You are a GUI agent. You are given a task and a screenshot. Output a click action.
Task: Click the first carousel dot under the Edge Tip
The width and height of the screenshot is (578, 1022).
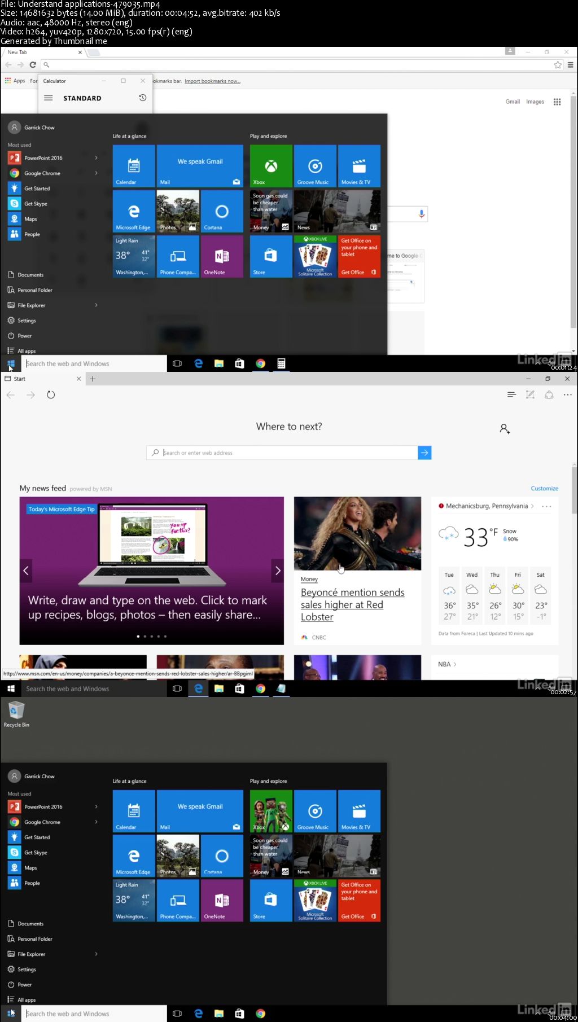[x=138, y=636]
